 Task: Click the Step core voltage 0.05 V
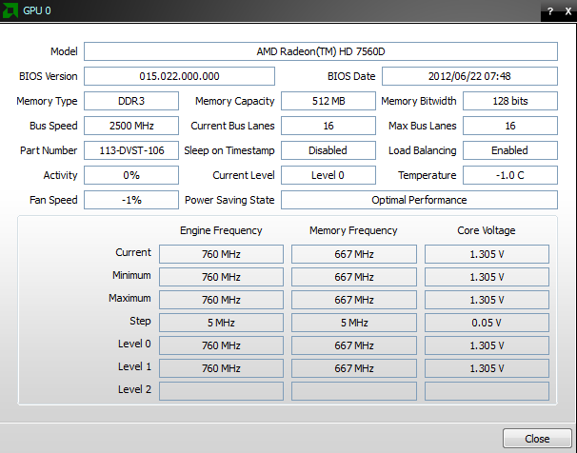(x=487, y=323)
